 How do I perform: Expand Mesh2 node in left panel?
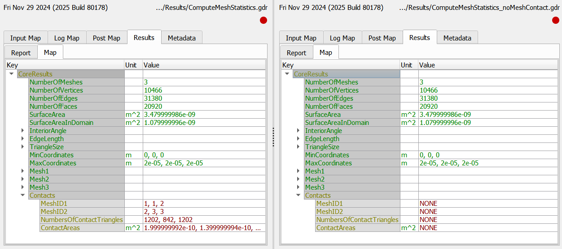22,179
